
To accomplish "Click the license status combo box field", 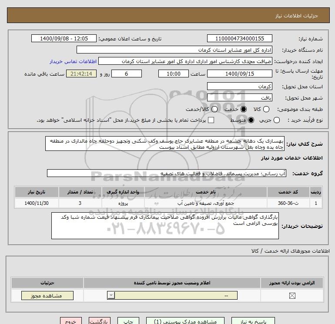I will coord(172,295).
